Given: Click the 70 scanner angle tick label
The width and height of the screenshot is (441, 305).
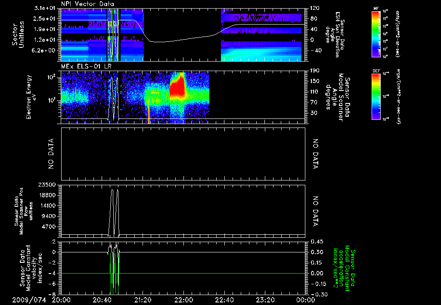Looking at the screenshot, I should tap(313, 103).
